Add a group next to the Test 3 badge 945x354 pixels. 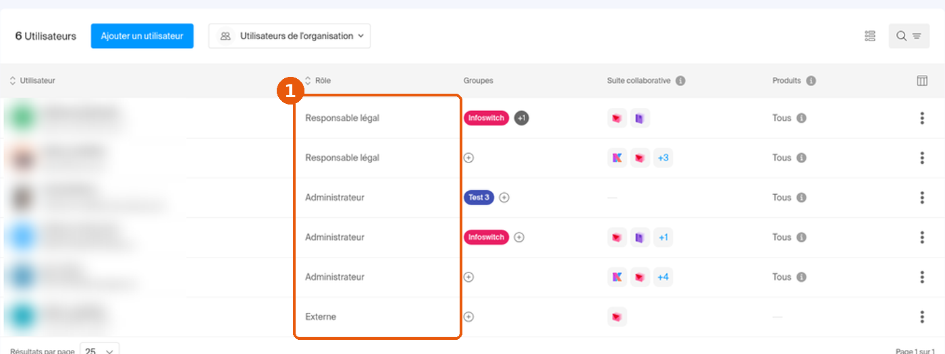click(x=504, y=198)
